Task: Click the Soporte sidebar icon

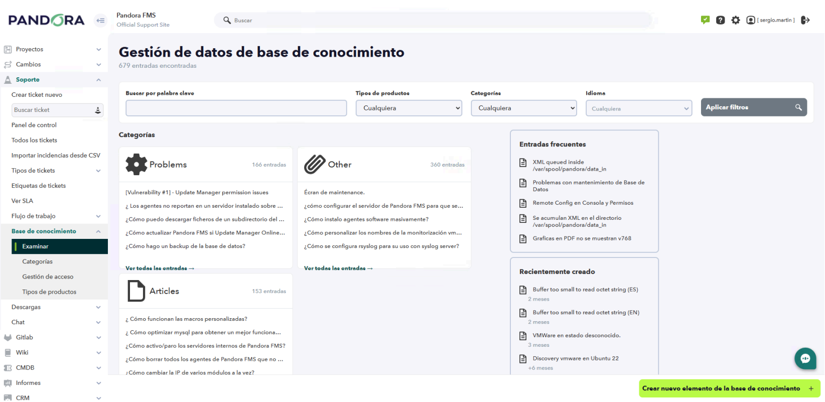Action: coord(8,79)
